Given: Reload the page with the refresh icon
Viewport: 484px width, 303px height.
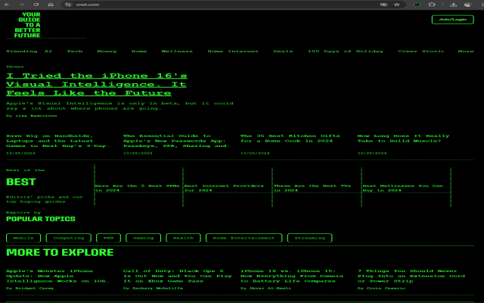Looking at the screenshot, I should pyautogui.click(x=36, y=5).
